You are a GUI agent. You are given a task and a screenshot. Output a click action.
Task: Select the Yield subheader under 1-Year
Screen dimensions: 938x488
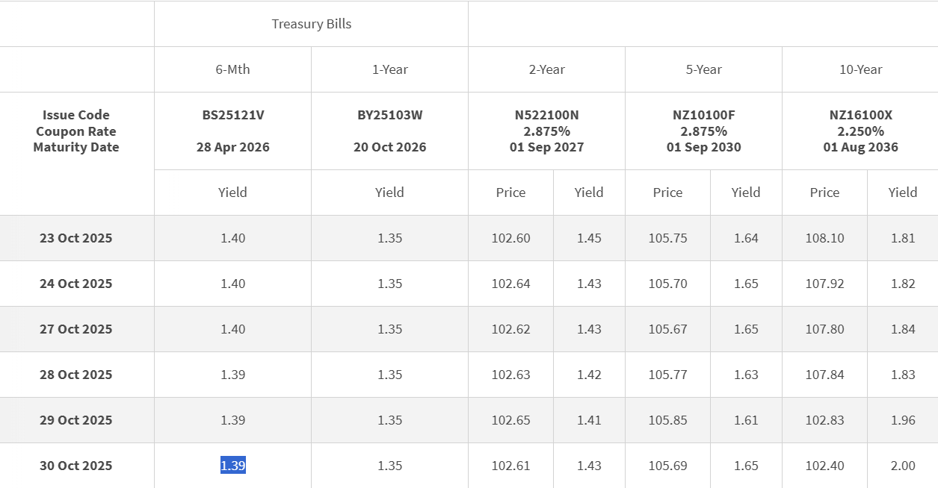(389, 192)
